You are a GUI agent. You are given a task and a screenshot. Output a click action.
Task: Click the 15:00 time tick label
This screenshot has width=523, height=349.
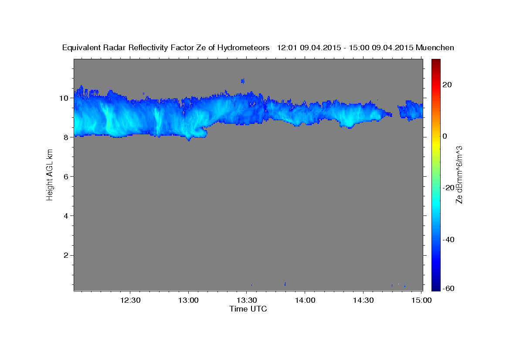click(422, 301)
